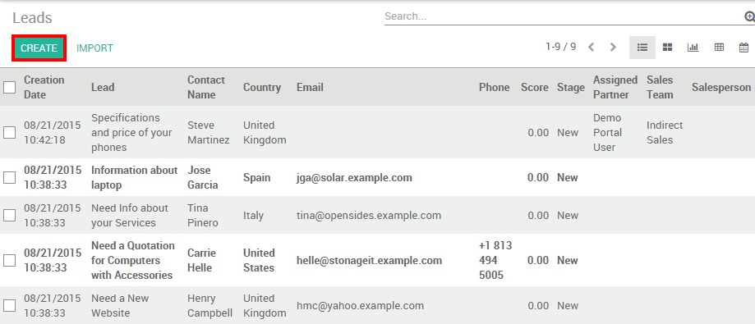Switch to kanban view icon

(x=667, y=48)
